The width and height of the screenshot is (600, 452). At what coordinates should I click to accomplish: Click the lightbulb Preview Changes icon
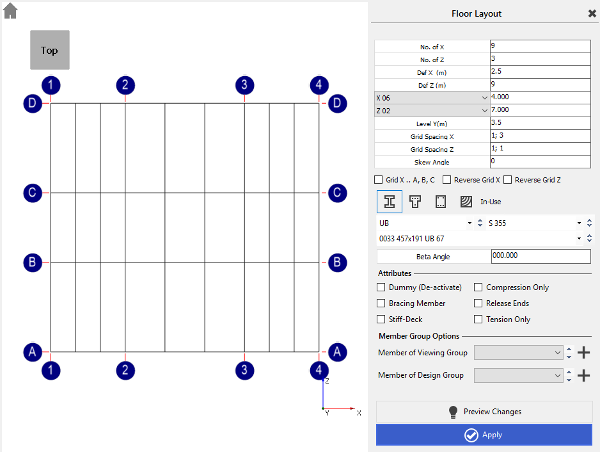tap(454, 412)
